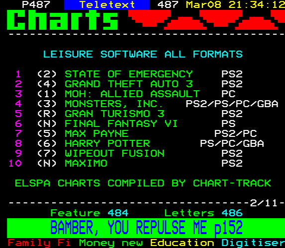This screenshot has width=285, height=248.
Task: Choose the cyan Digitiser fastext link
Action: pyautogui.click(x=253, y=243)
